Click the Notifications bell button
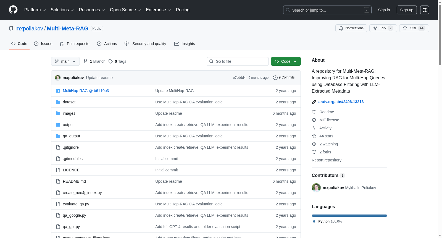Viewport: 442px width, 238px height. [x=351, y=28]
